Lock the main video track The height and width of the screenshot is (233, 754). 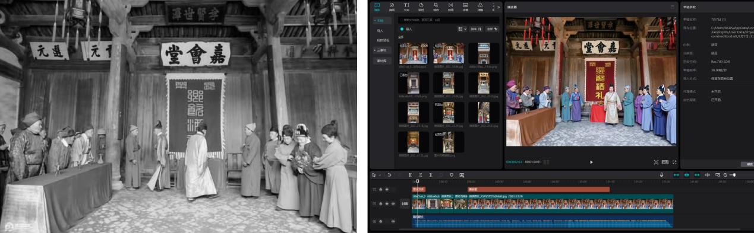click(380, 204)
